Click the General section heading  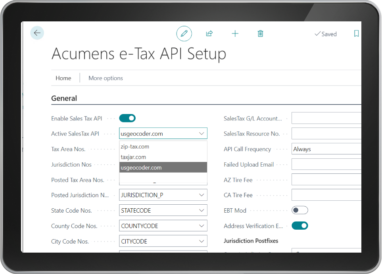(64, 98)
